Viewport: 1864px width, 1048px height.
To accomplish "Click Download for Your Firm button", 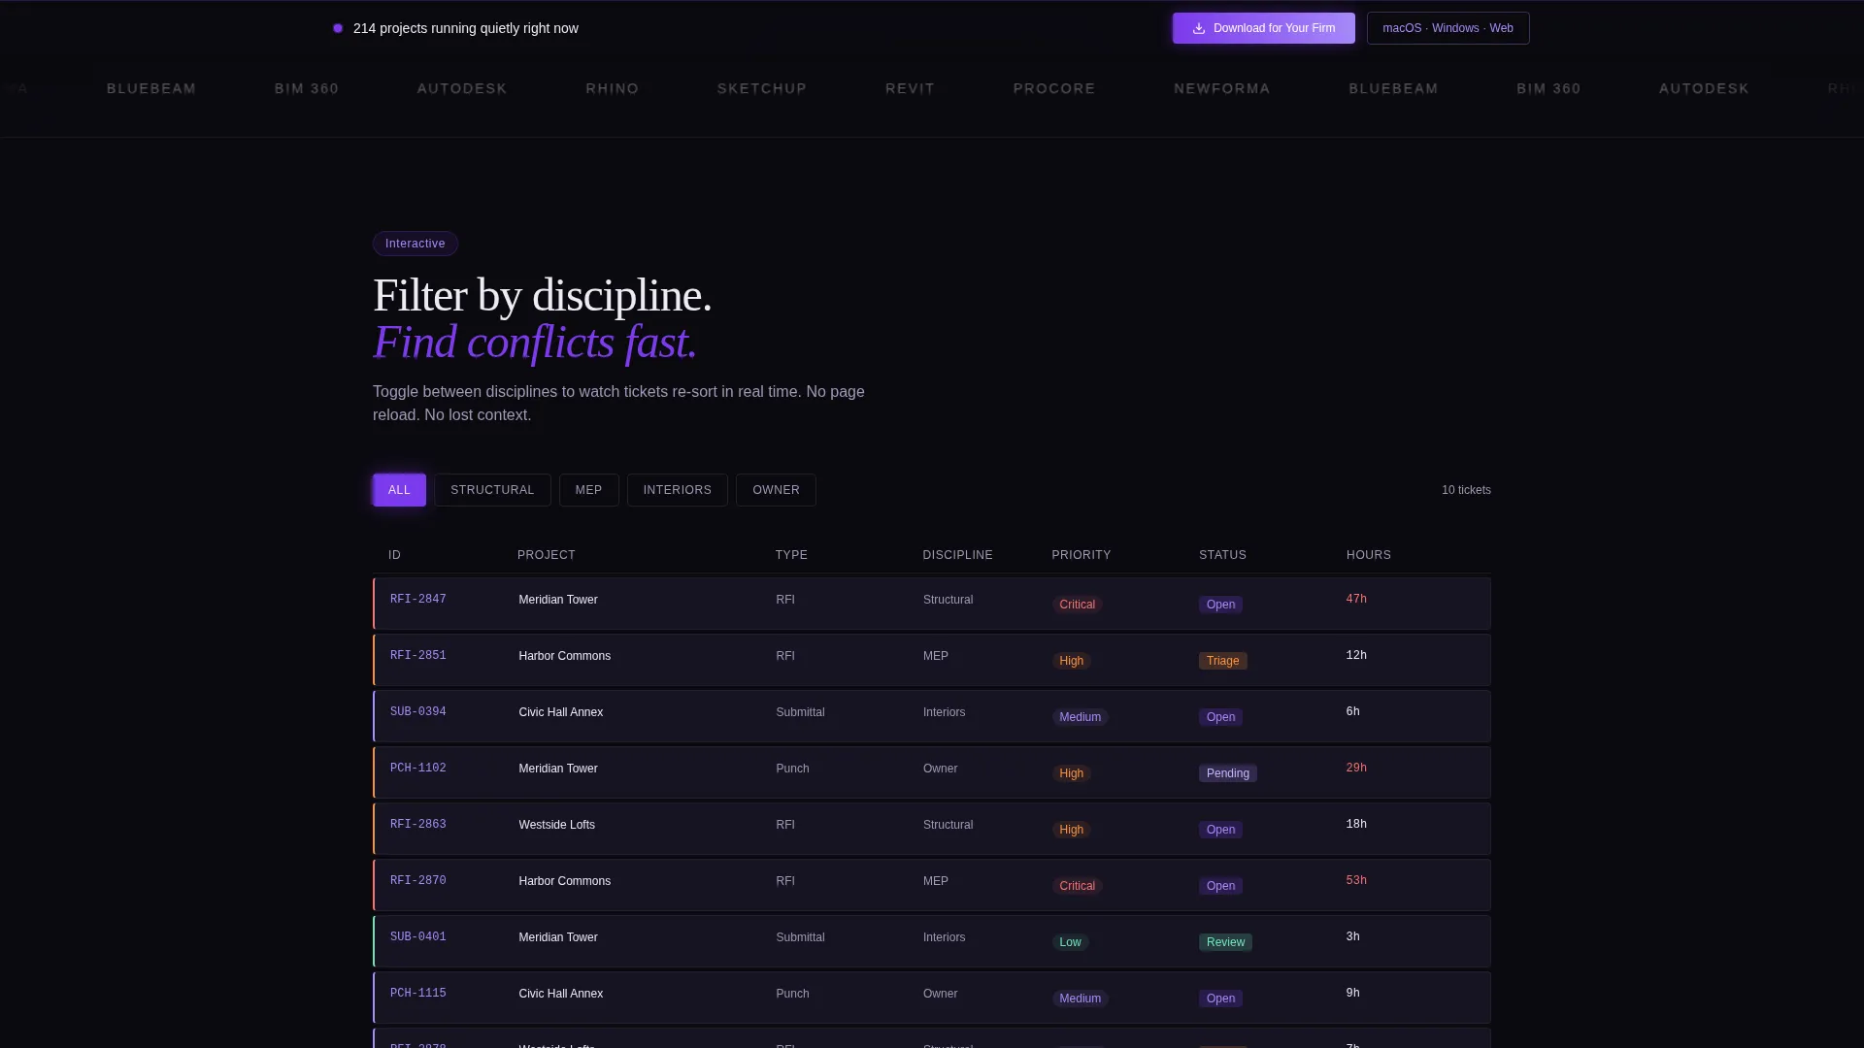I will tap(1263, 28).
